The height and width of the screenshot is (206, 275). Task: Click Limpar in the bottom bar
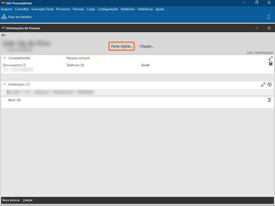click(28, 200)
